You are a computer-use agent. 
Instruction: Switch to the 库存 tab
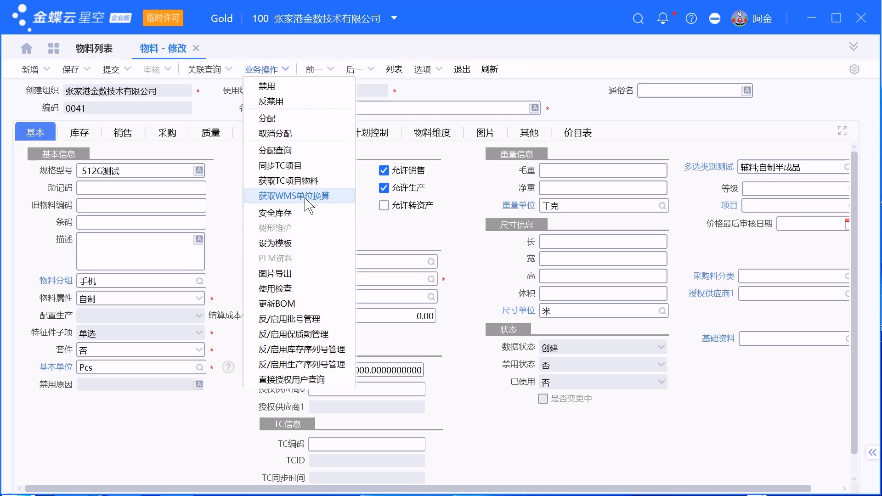pos(79,133)
